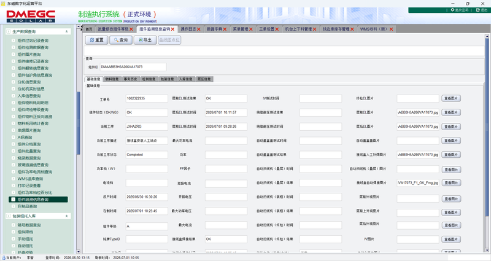Click the icon beside 包装组托入库 header
The image size is (491, 261).
9,216
